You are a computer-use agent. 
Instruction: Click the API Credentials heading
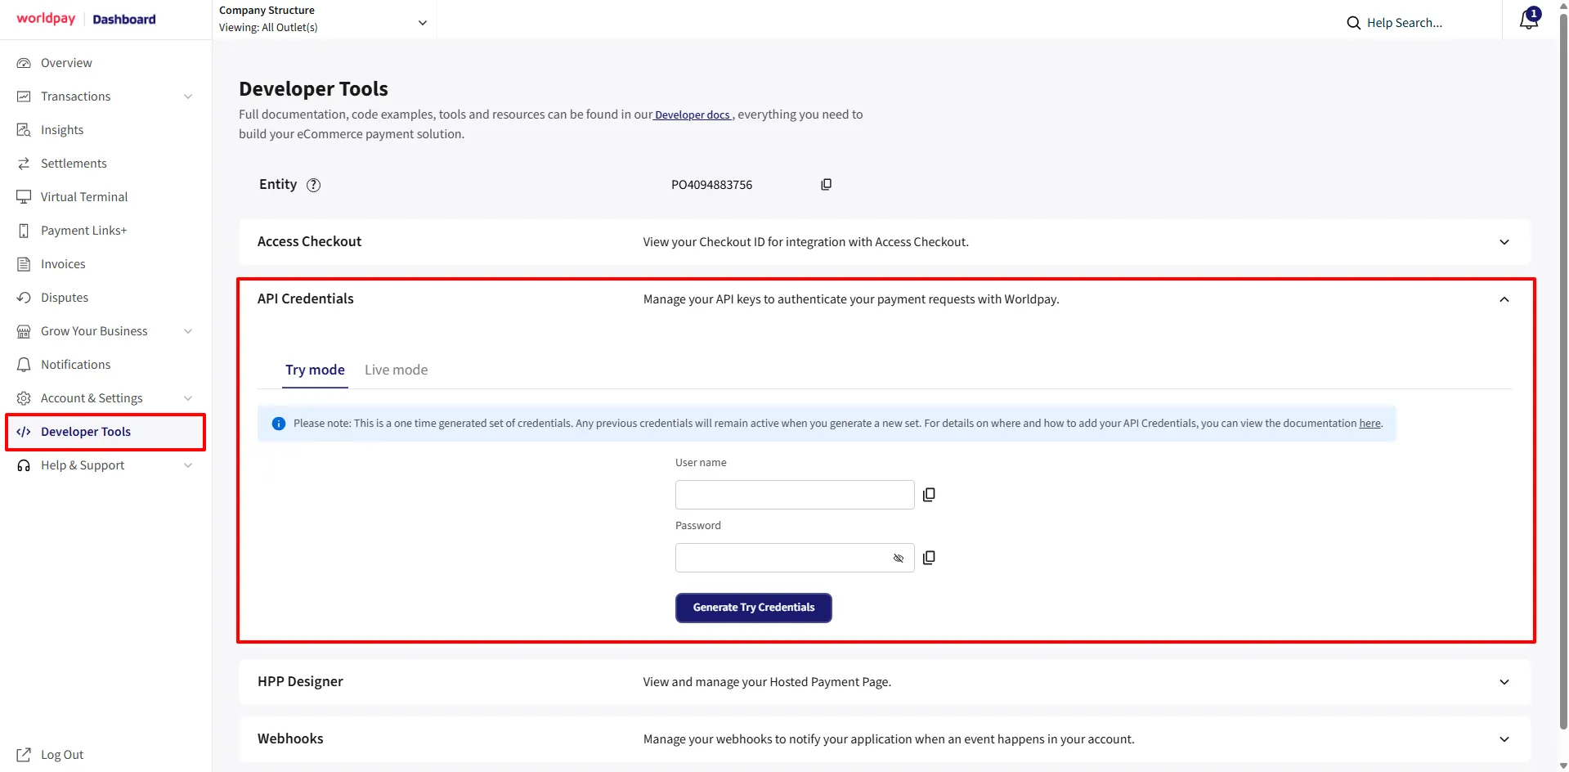click(x=306, y=299)
